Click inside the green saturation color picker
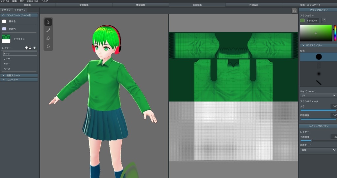 coord(316,33)
